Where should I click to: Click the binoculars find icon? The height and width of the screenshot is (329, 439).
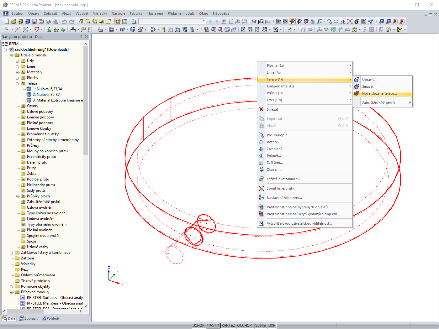click(x=254, y=21)
